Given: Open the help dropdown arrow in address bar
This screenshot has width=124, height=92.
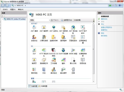Looking at the screenshot, I should point(122,5).
